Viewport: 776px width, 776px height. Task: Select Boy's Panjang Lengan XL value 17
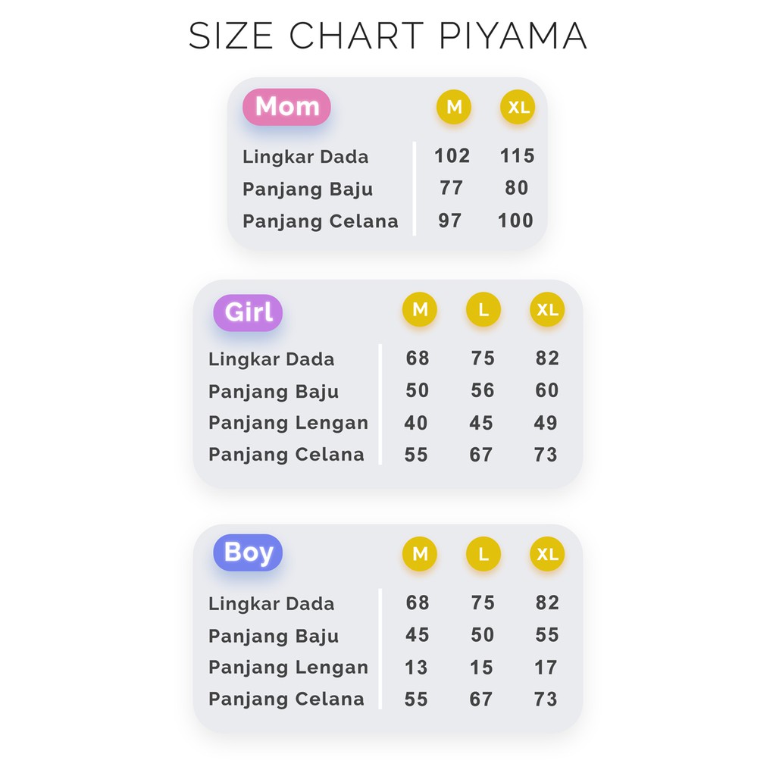click(x=546, y=668)
